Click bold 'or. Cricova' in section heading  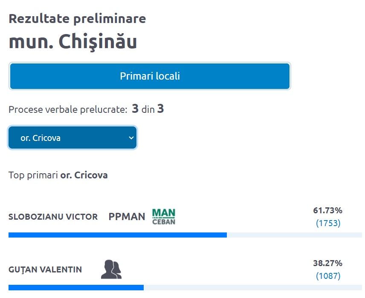click(84, 175)
